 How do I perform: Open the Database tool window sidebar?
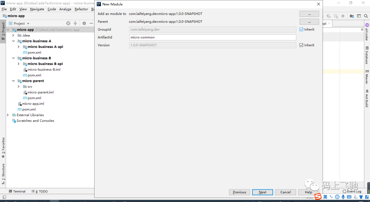click(x=367, y=55)
